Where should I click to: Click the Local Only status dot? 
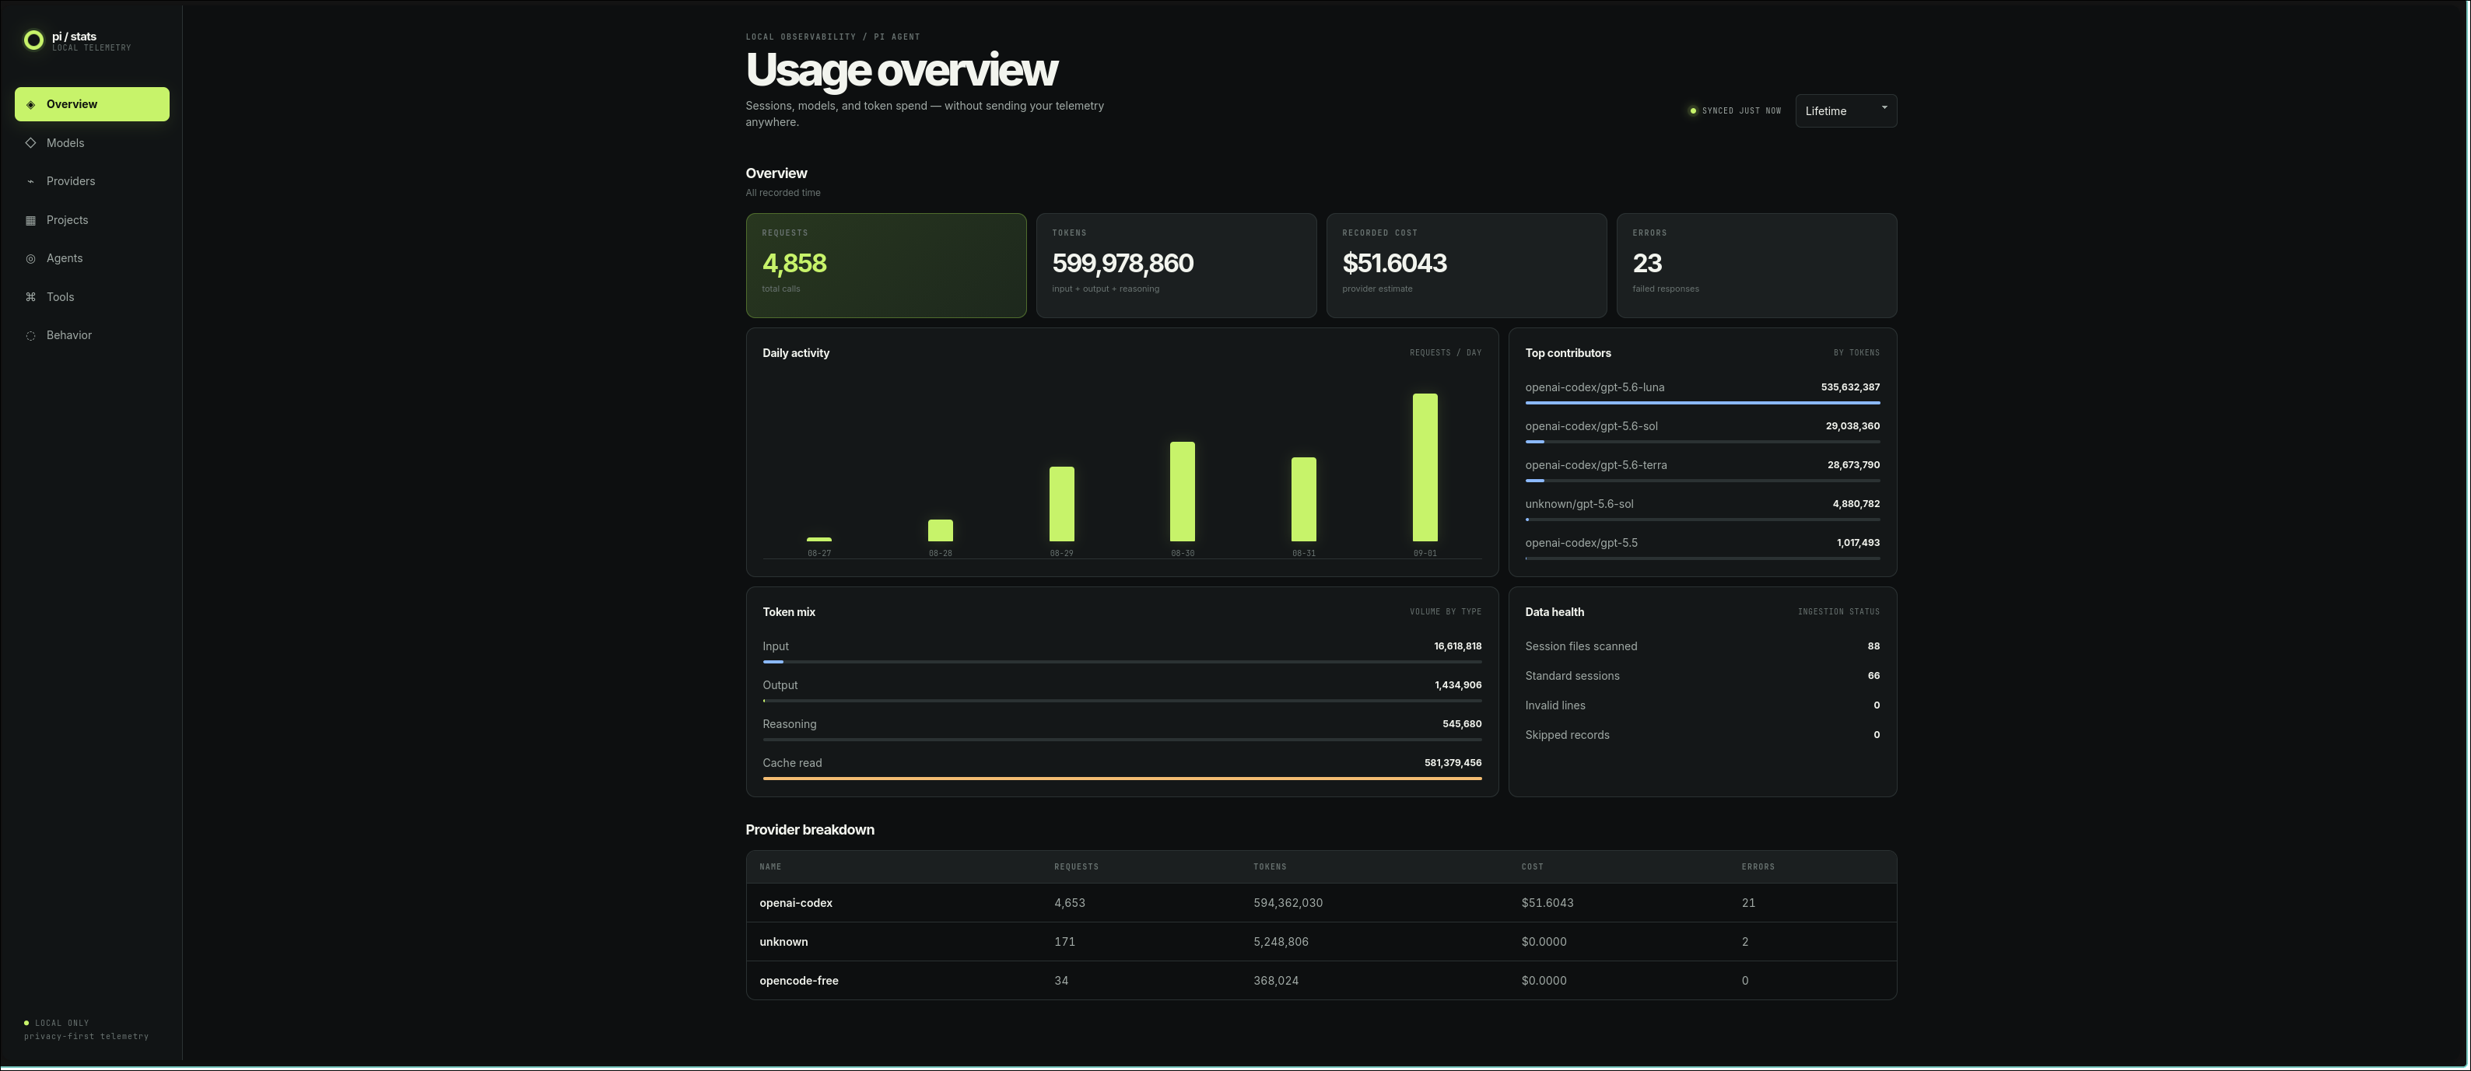click(27, 1023)
